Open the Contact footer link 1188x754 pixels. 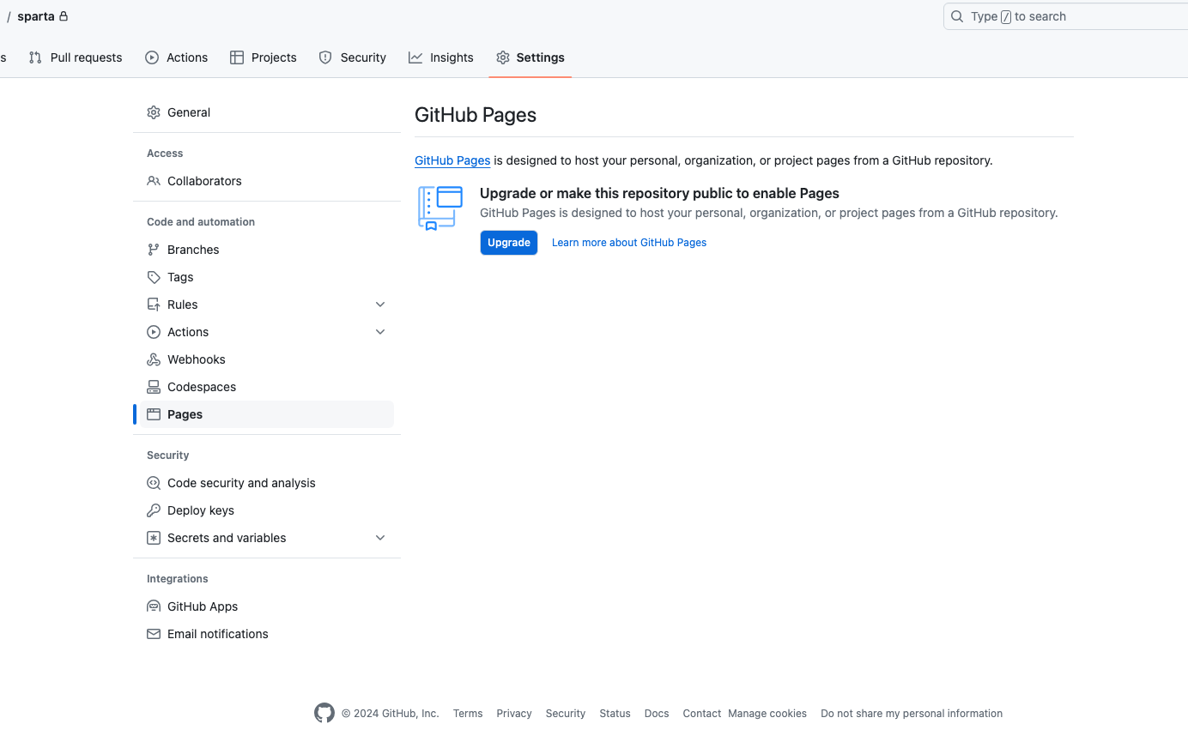(702, 714)
